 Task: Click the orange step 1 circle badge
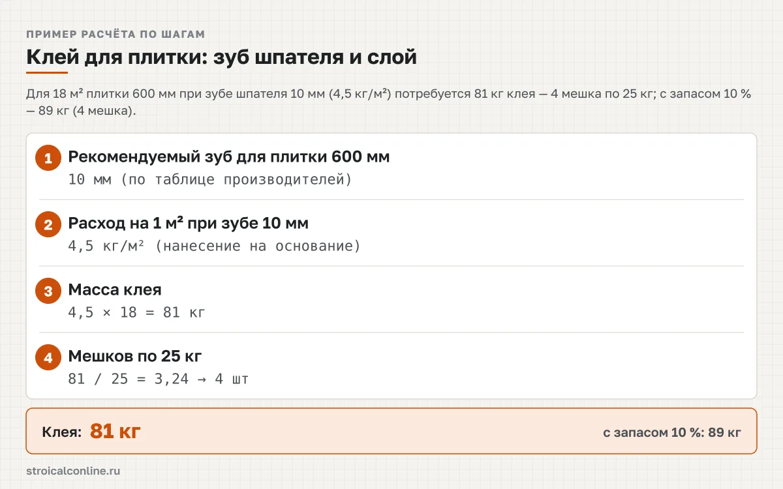[x=48, y=158]
